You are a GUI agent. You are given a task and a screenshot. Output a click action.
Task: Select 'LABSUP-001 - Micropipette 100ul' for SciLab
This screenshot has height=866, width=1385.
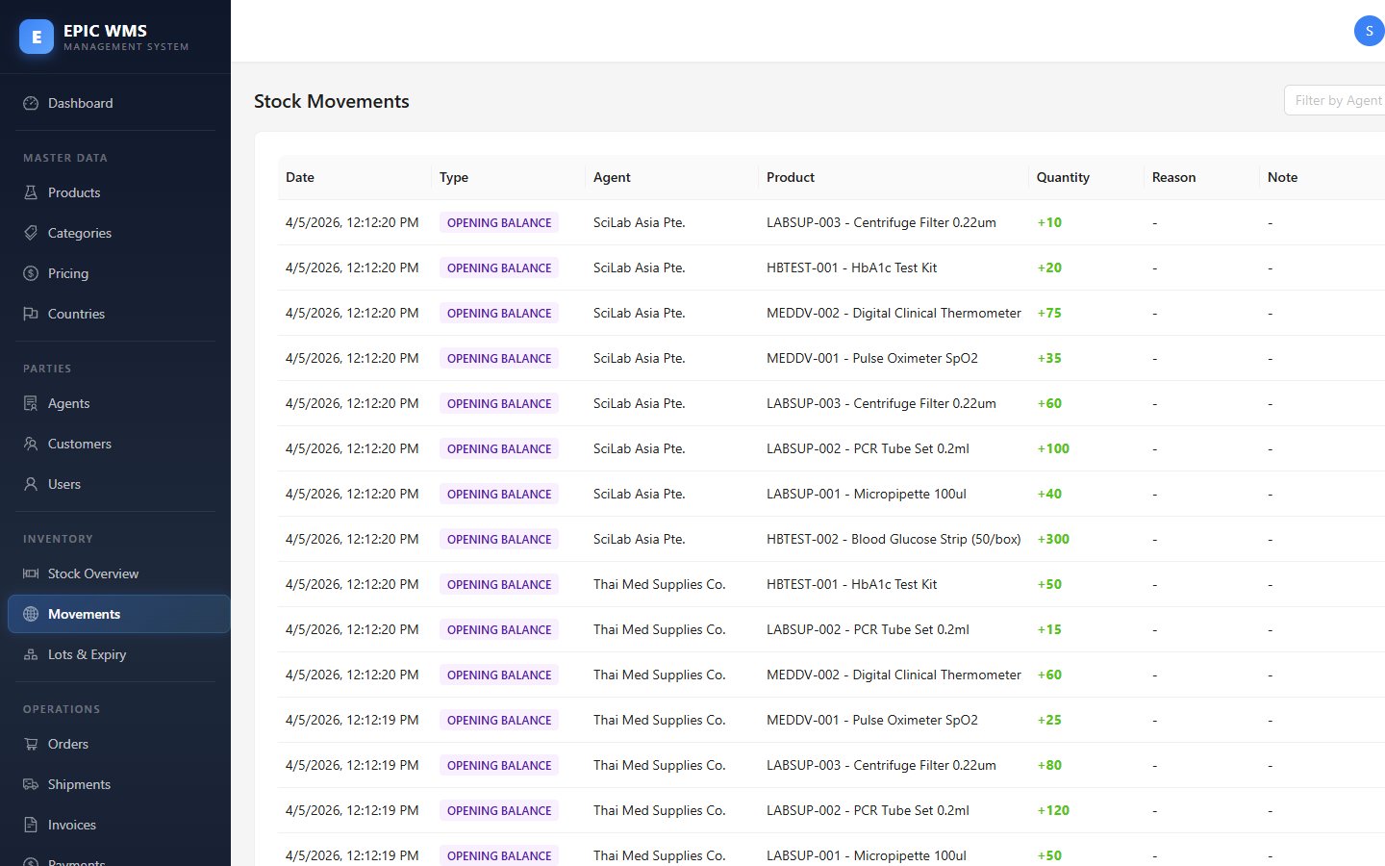[867, 494]
